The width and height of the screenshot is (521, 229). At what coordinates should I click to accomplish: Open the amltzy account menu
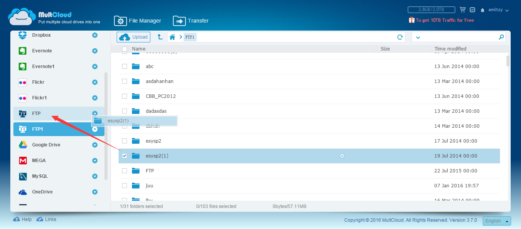point(498,10)
